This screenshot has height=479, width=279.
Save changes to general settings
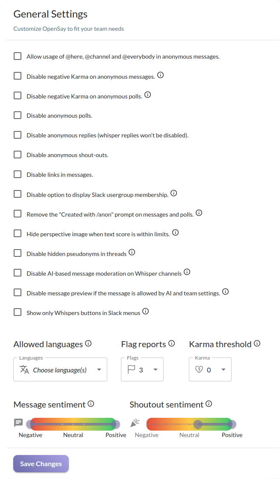point(41,464)
